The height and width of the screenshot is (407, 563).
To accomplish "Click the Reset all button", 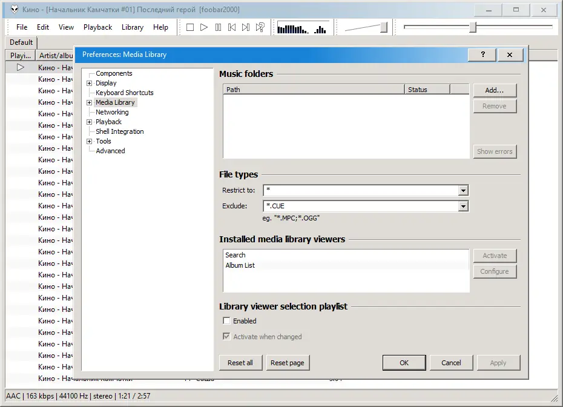I will point(240,363).
